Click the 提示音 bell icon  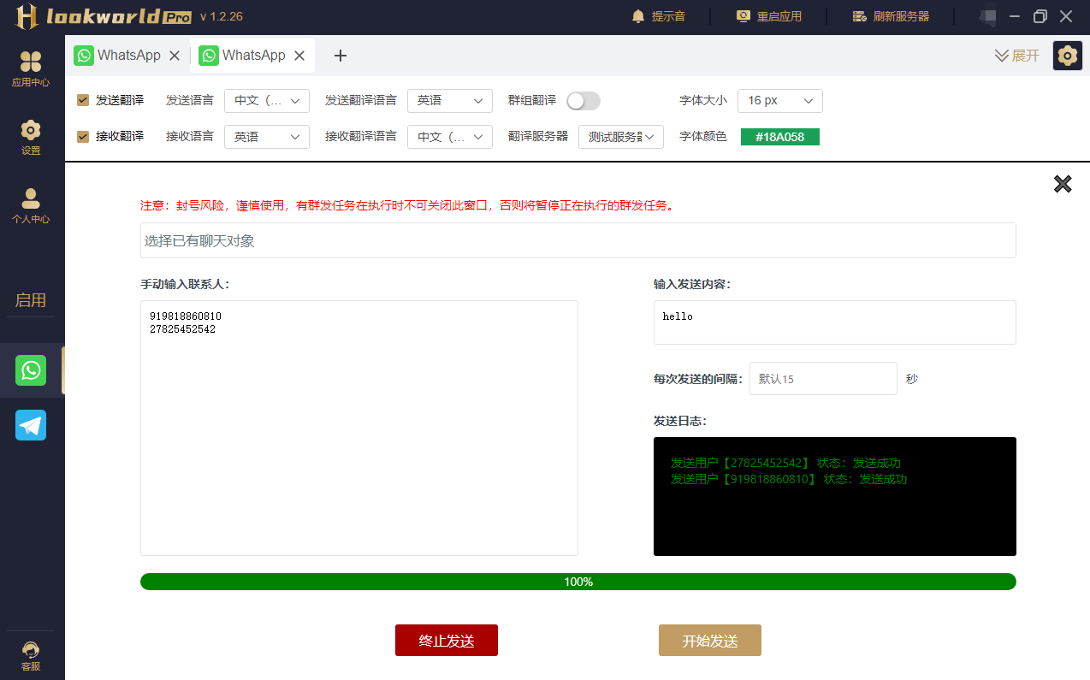pos(638,16)
